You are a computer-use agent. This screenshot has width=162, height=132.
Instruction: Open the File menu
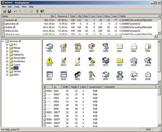coord(4,7)
